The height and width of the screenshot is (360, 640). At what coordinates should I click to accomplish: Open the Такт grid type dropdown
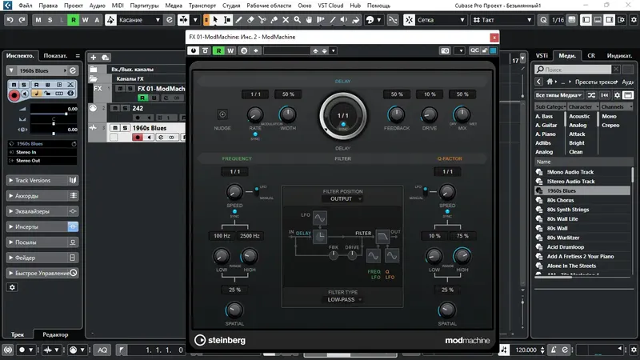pyautogui.click(x=503, y=19)
